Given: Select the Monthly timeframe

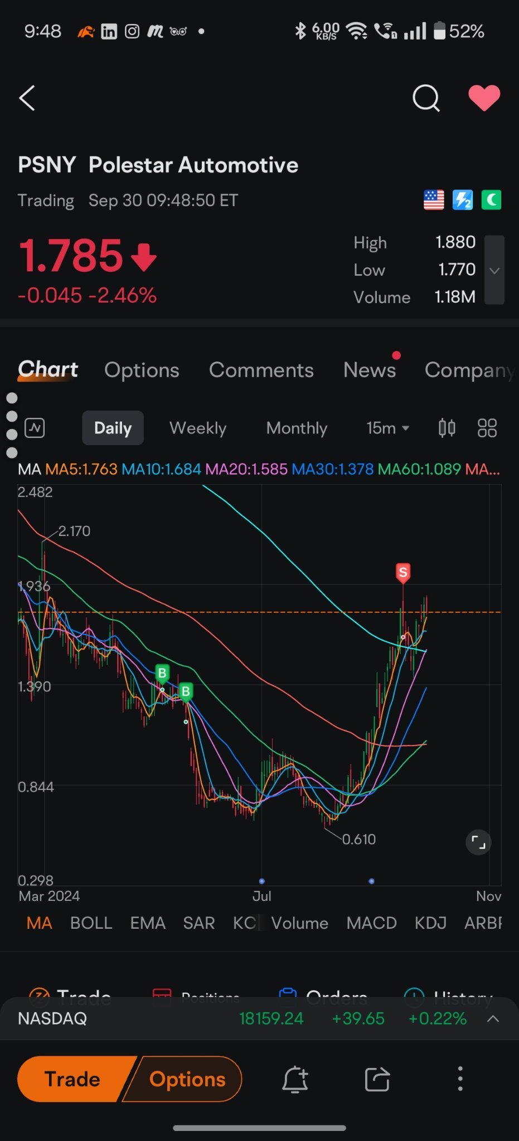Looking at the screenshot, I should [297, 428].
